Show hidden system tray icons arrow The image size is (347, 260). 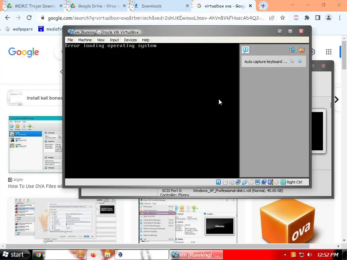(285, 255)
